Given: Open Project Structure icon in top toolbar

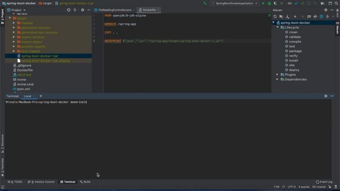Looking at the screenshot, I should 322,4.
